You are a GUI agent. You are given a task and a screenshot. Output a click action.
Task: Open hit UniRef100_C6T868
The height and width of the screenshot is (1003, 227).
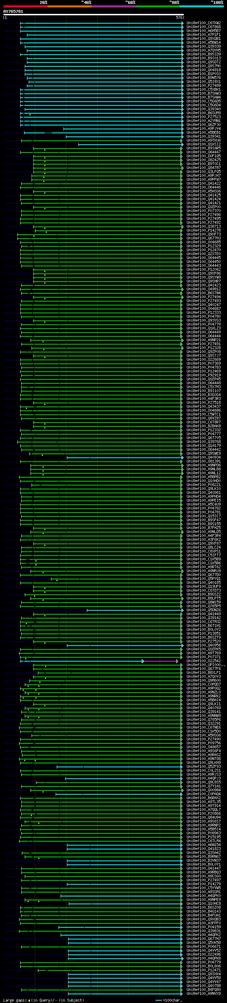coord(204,27)
